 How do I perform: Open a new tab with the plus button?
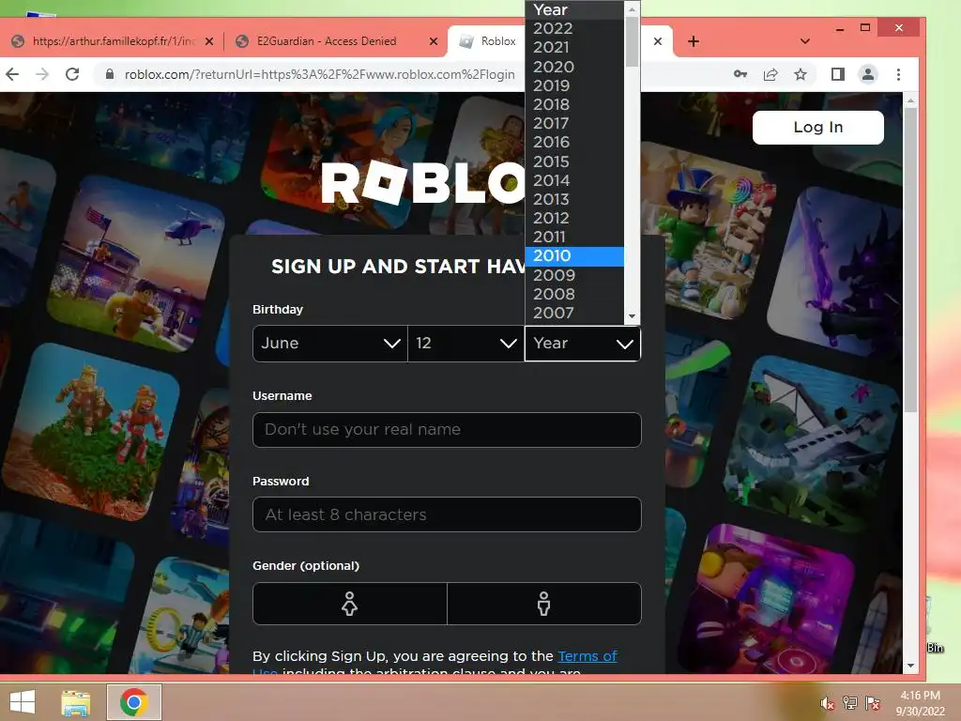coord(694,41)
